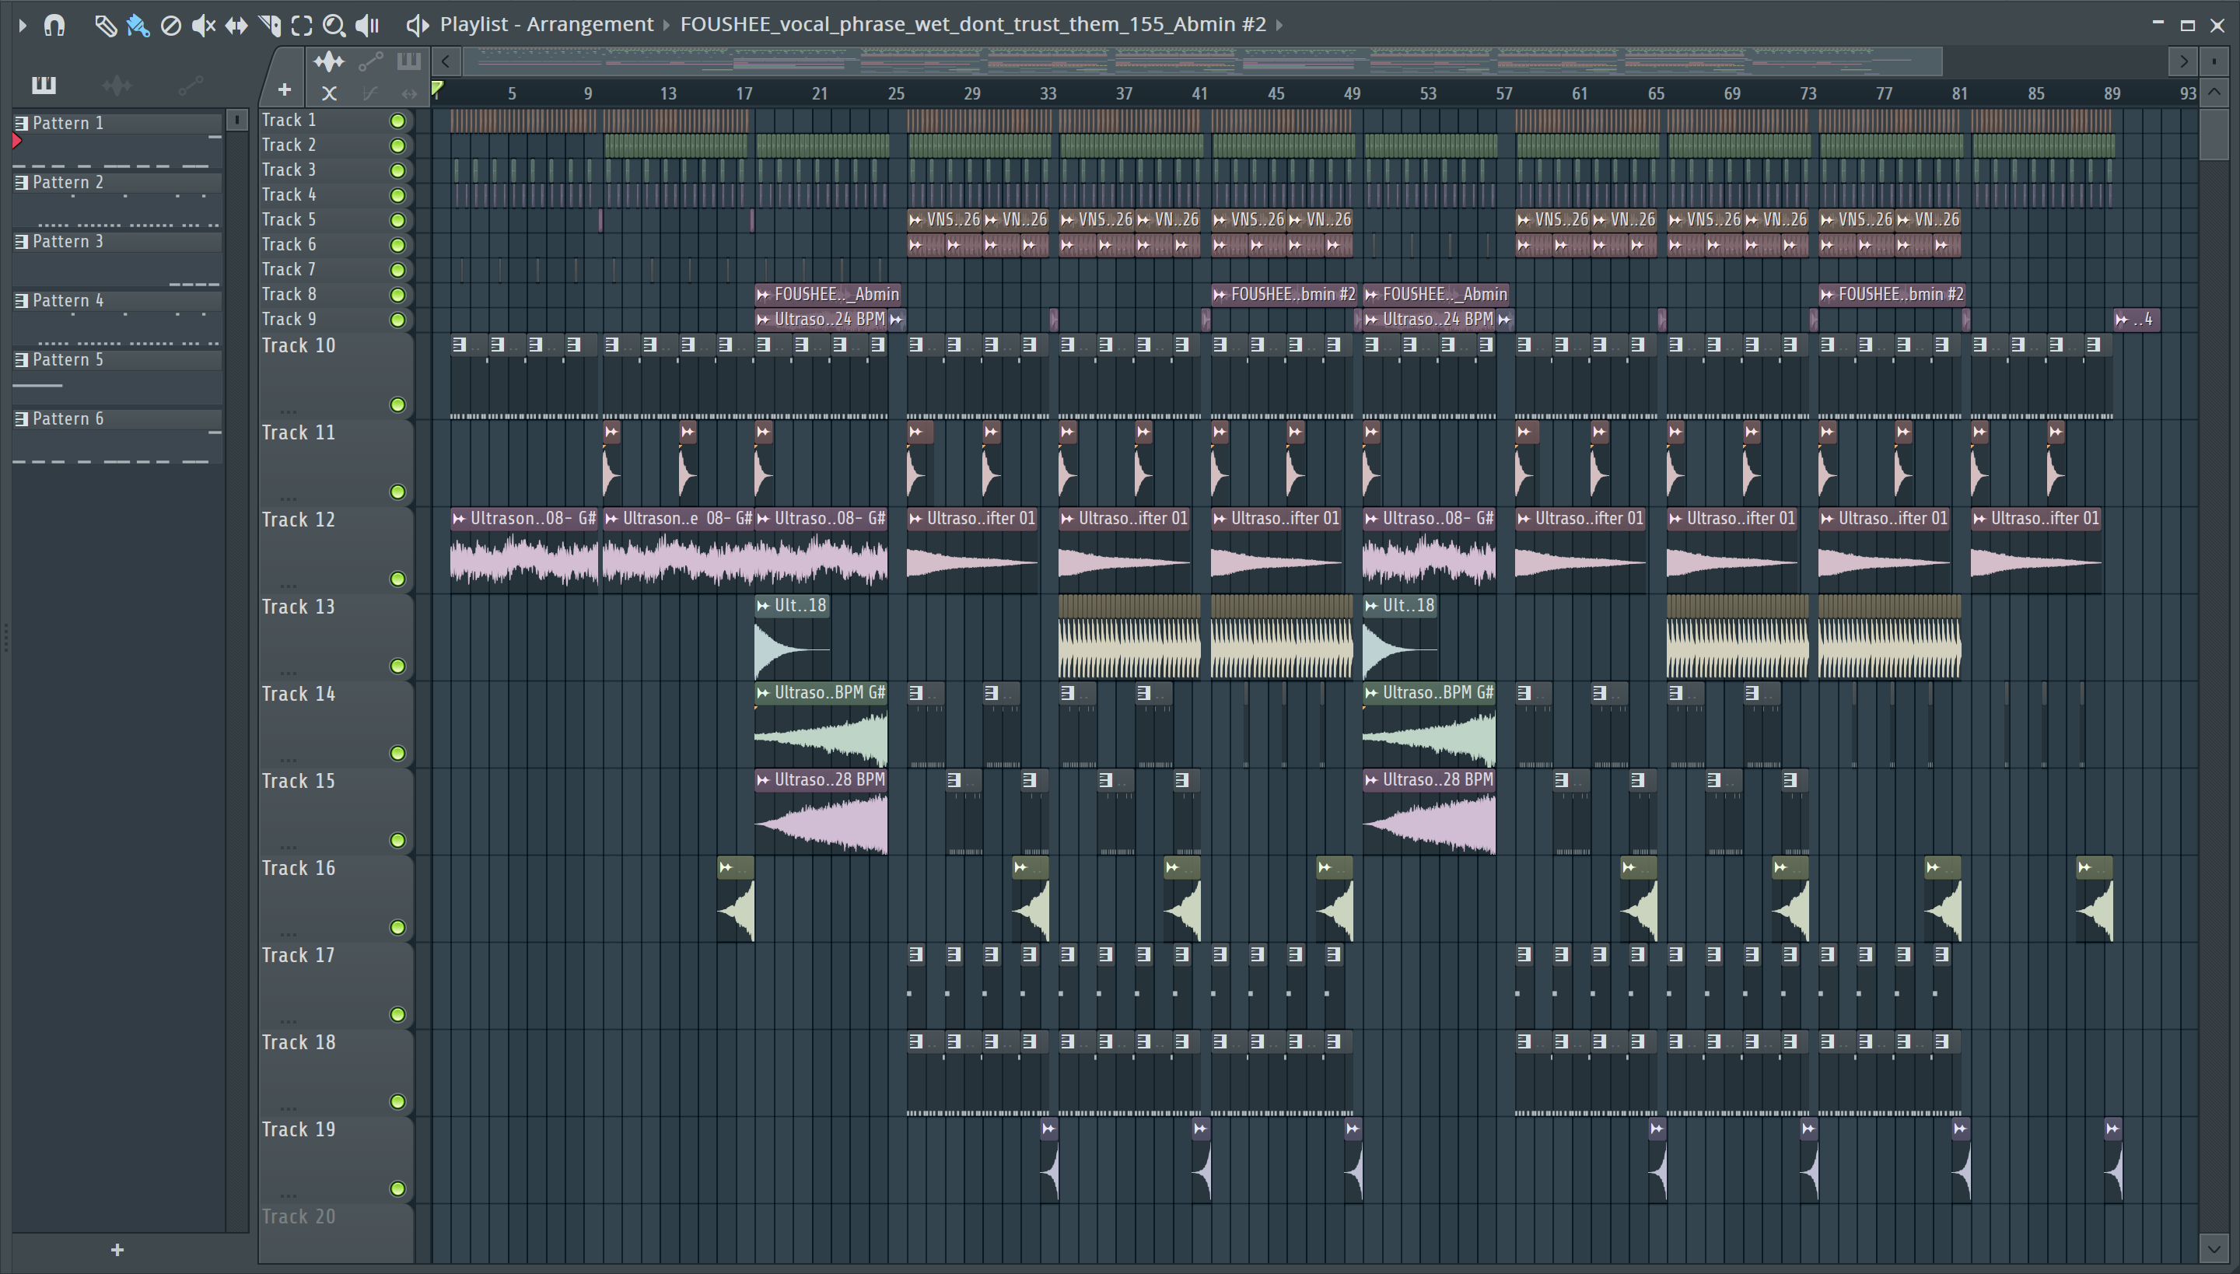The image size is (2240, 1274).
Task: Select the Delete tool
Action: [170, 26]
